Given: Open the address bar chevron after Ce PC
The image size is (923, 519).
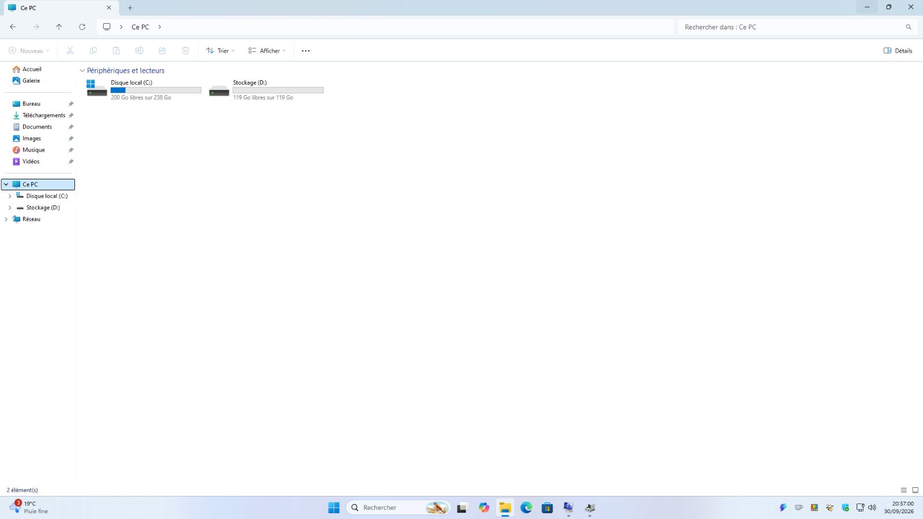Looking at the screenshot, I should click(x=160, y=27).
